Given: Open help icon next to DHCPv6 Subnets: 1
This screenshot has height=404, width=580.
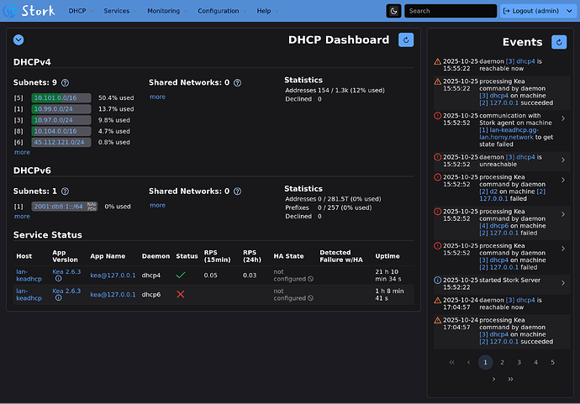Looking at the screenshot, I should (65, 192).
